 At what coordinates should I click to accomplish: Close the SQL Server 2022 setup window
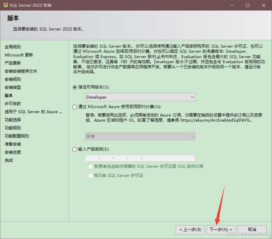coord(263,5)
